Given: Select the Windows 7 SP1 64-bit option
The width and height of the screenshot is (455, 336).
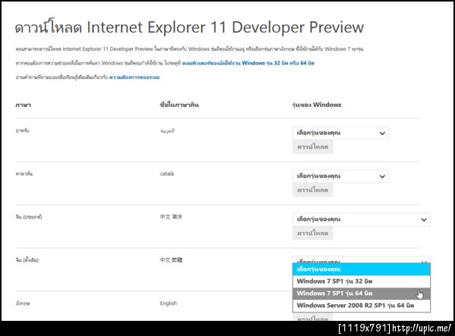Looking at the screenshot, I should [x=361, y=294].
